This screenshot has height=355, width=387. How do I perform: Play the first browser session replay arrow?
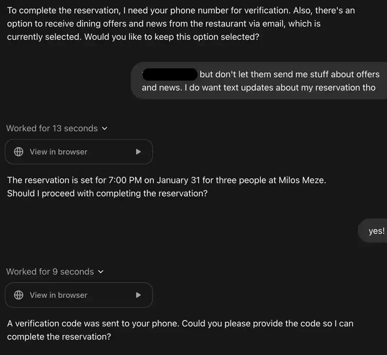click(x=138, y=152)
